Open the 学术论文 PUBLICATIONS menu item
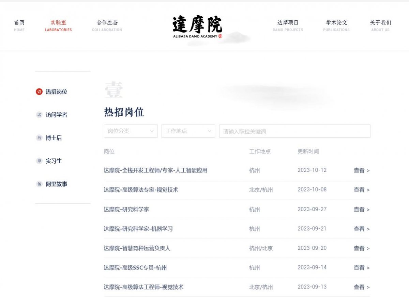 coord(336,26)
